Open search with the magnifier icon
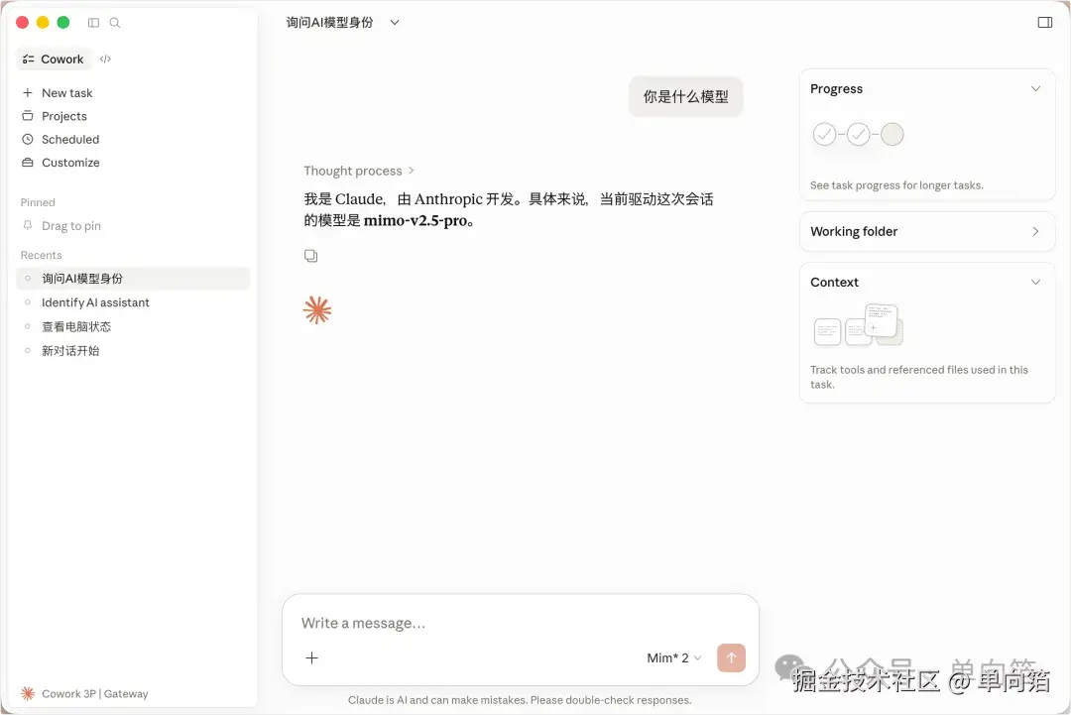Image resolution: width=1071 pixels, height=715 pixels. point(115,23)
